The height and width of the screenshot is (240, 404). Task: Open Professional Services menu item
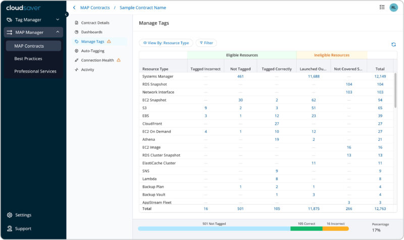point(35,71)
